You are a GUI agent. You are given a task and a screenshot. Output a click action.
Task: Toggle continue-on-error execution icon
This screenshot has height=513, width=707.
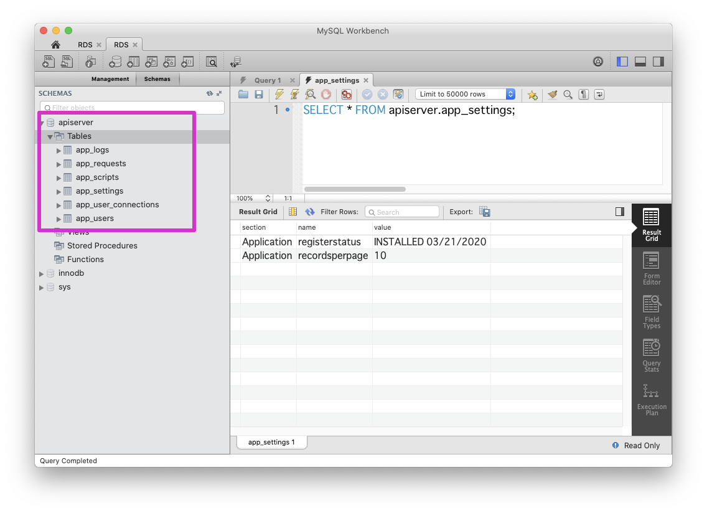346,94
